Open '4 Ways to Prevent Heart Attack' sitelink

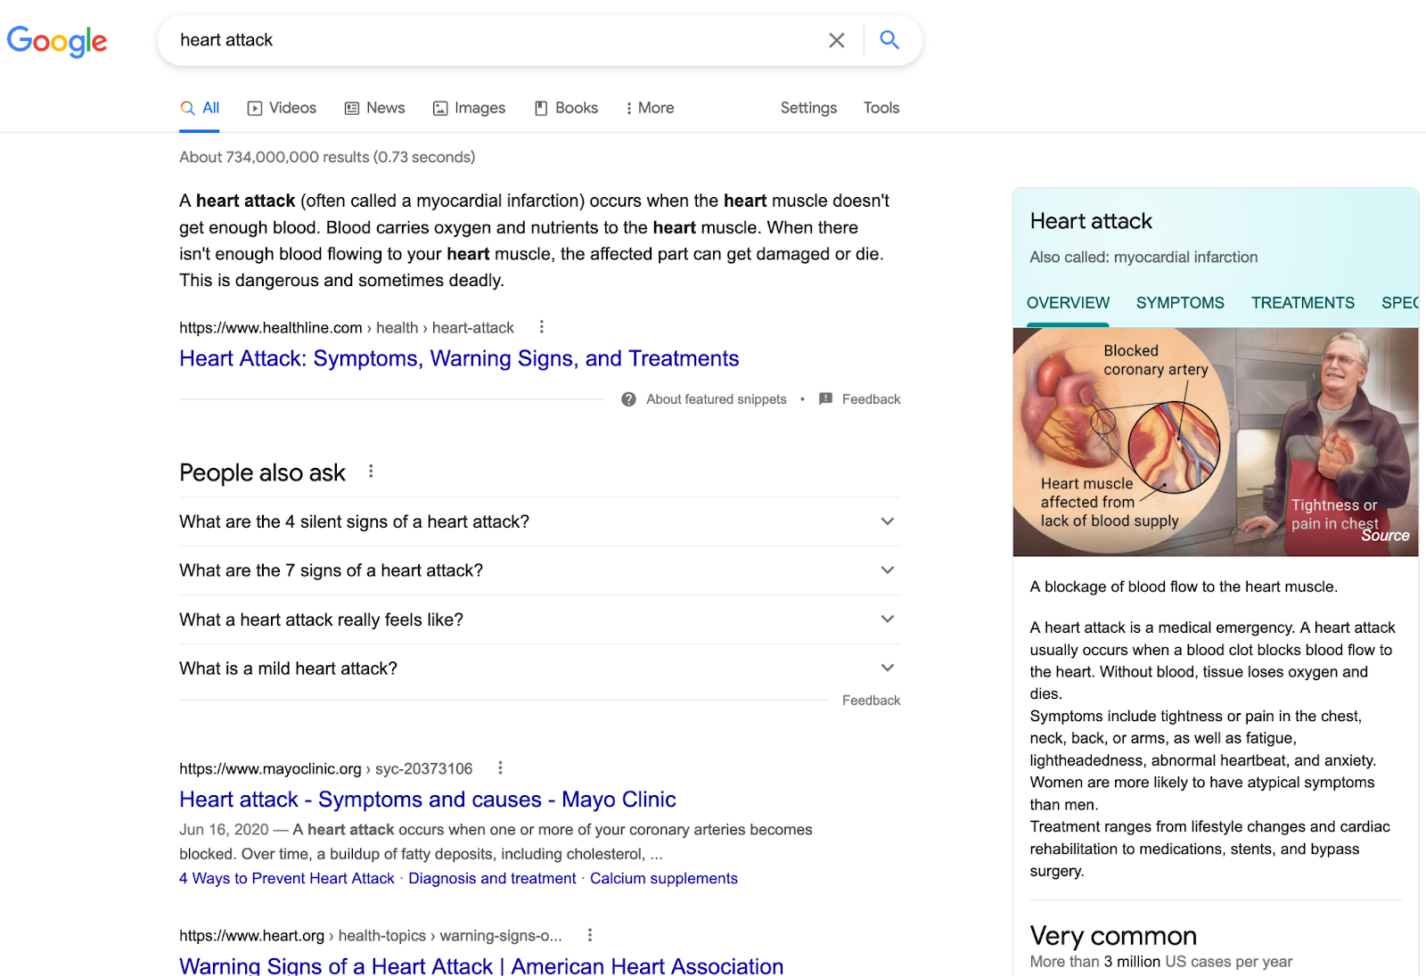(287, 878)
